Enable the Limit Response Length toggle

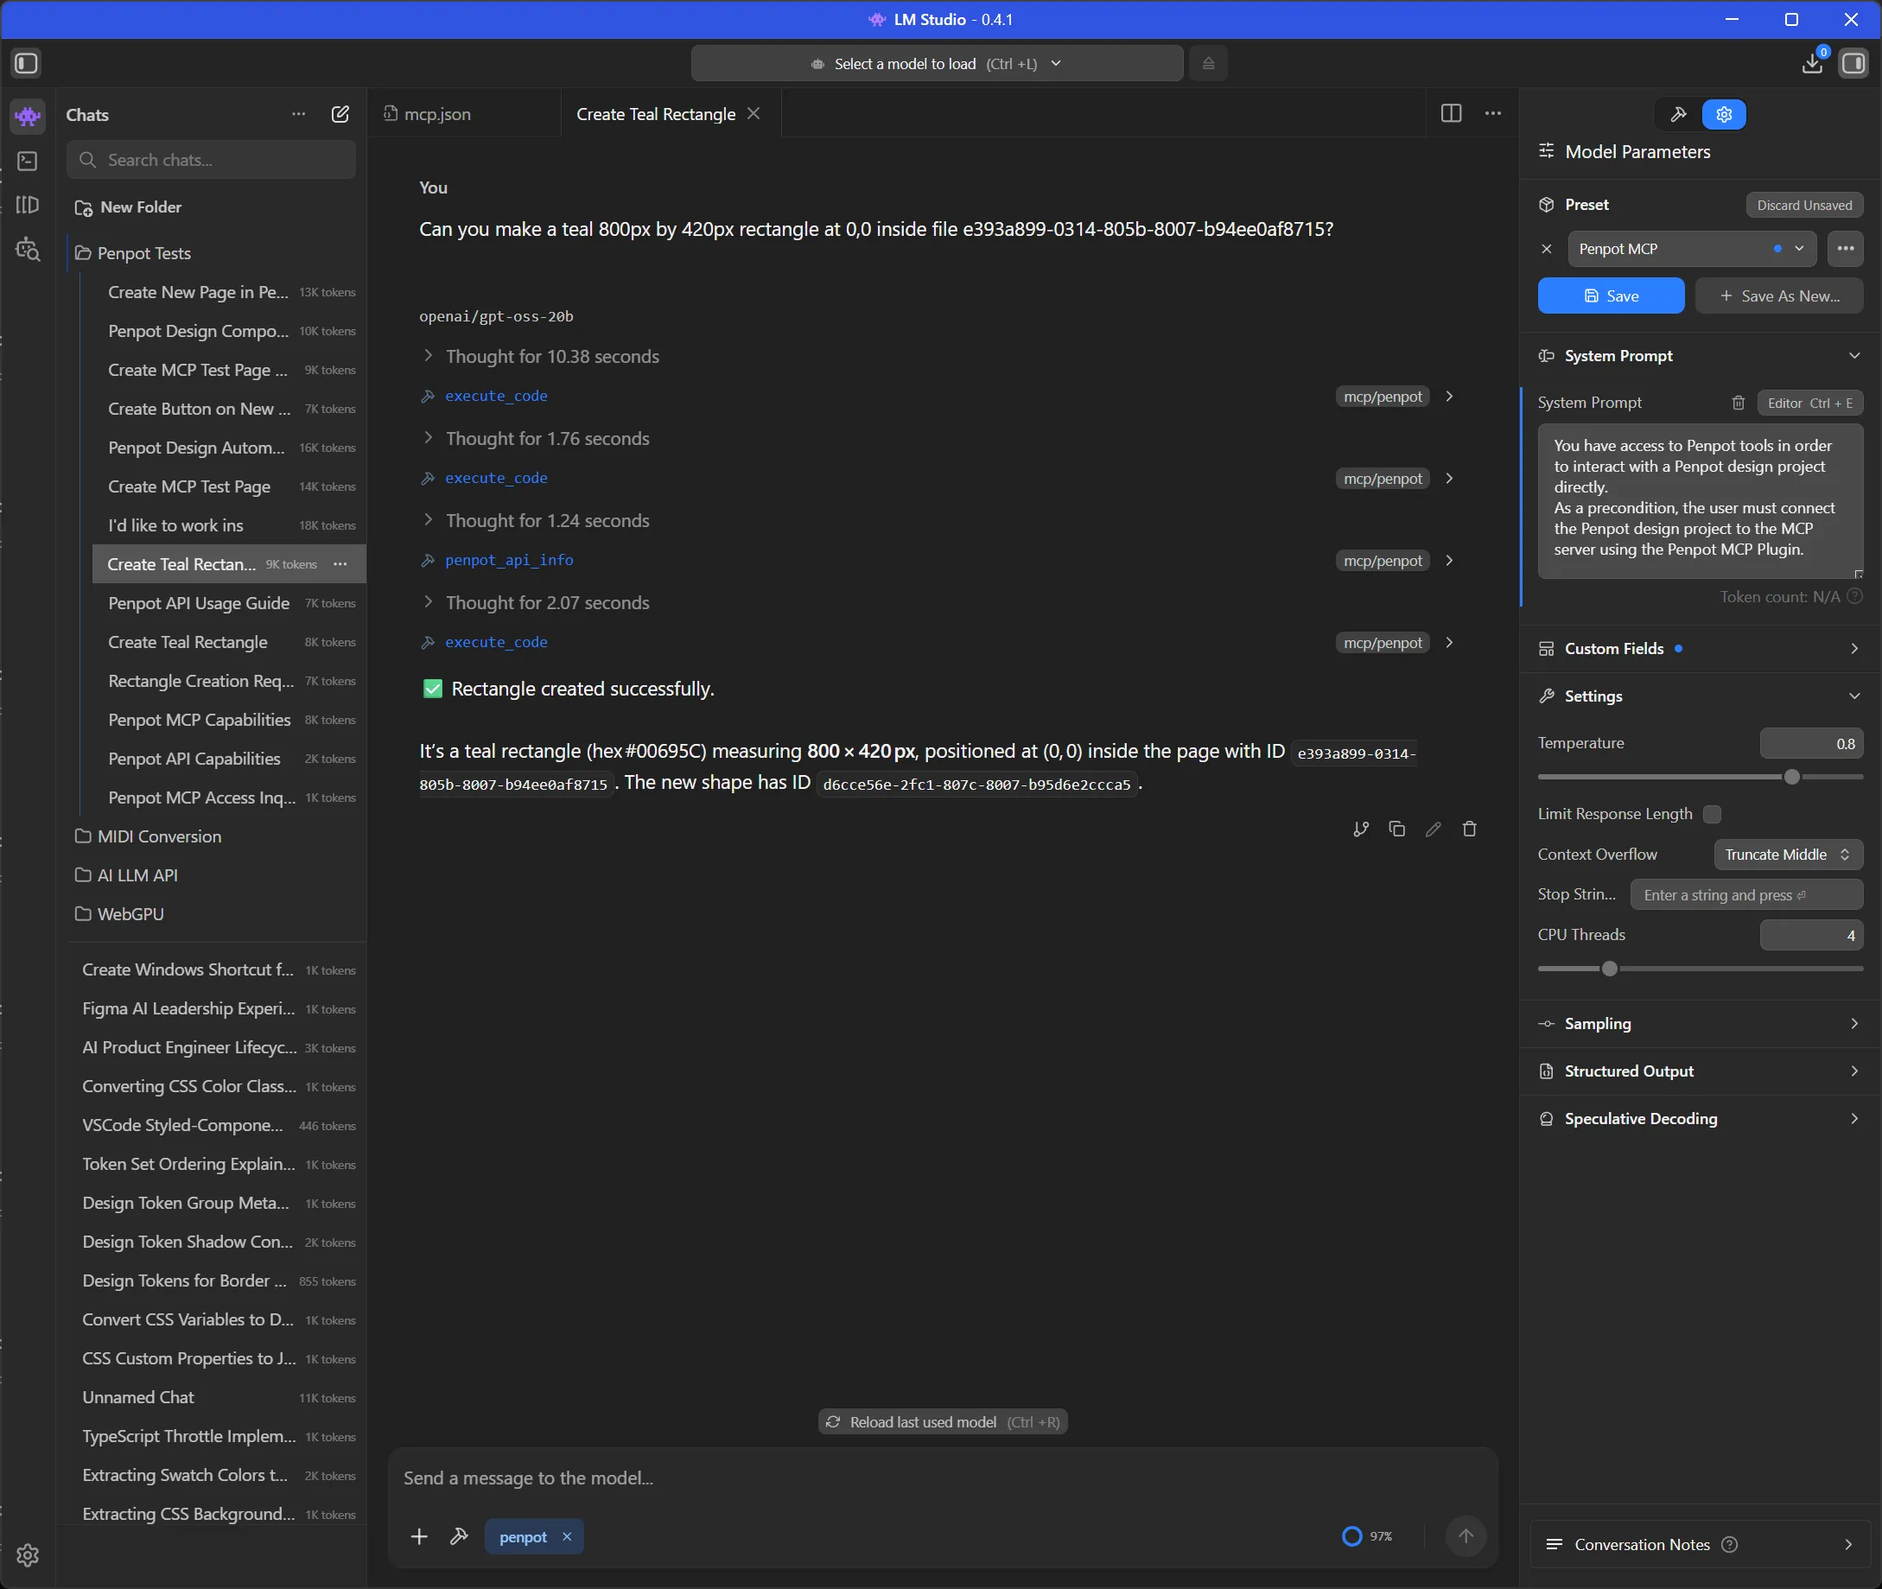click(x=1713, y=813)
